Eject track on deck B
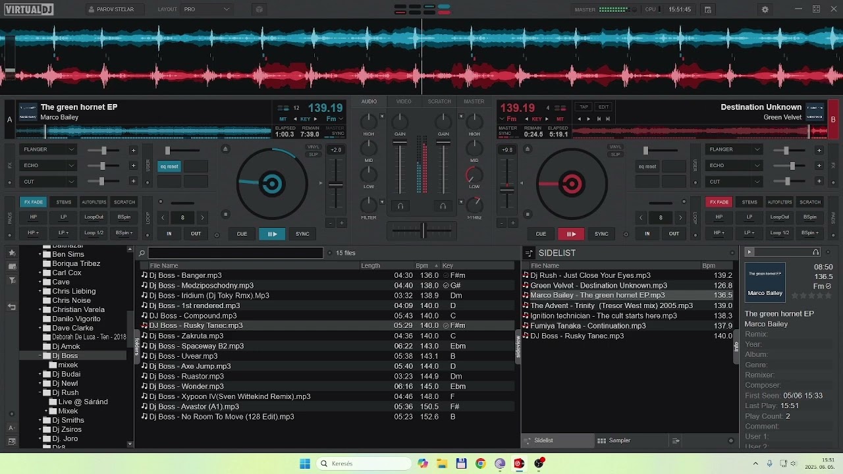843x474 pixels. tap(526, 149)
